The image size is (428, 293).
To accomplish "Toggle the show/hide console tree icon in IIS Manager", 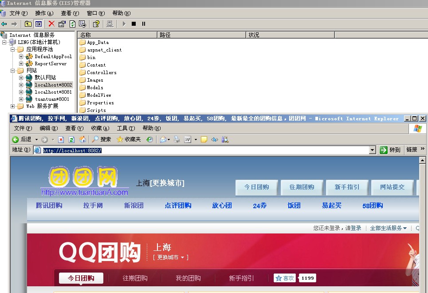I will tap(39, 24).
